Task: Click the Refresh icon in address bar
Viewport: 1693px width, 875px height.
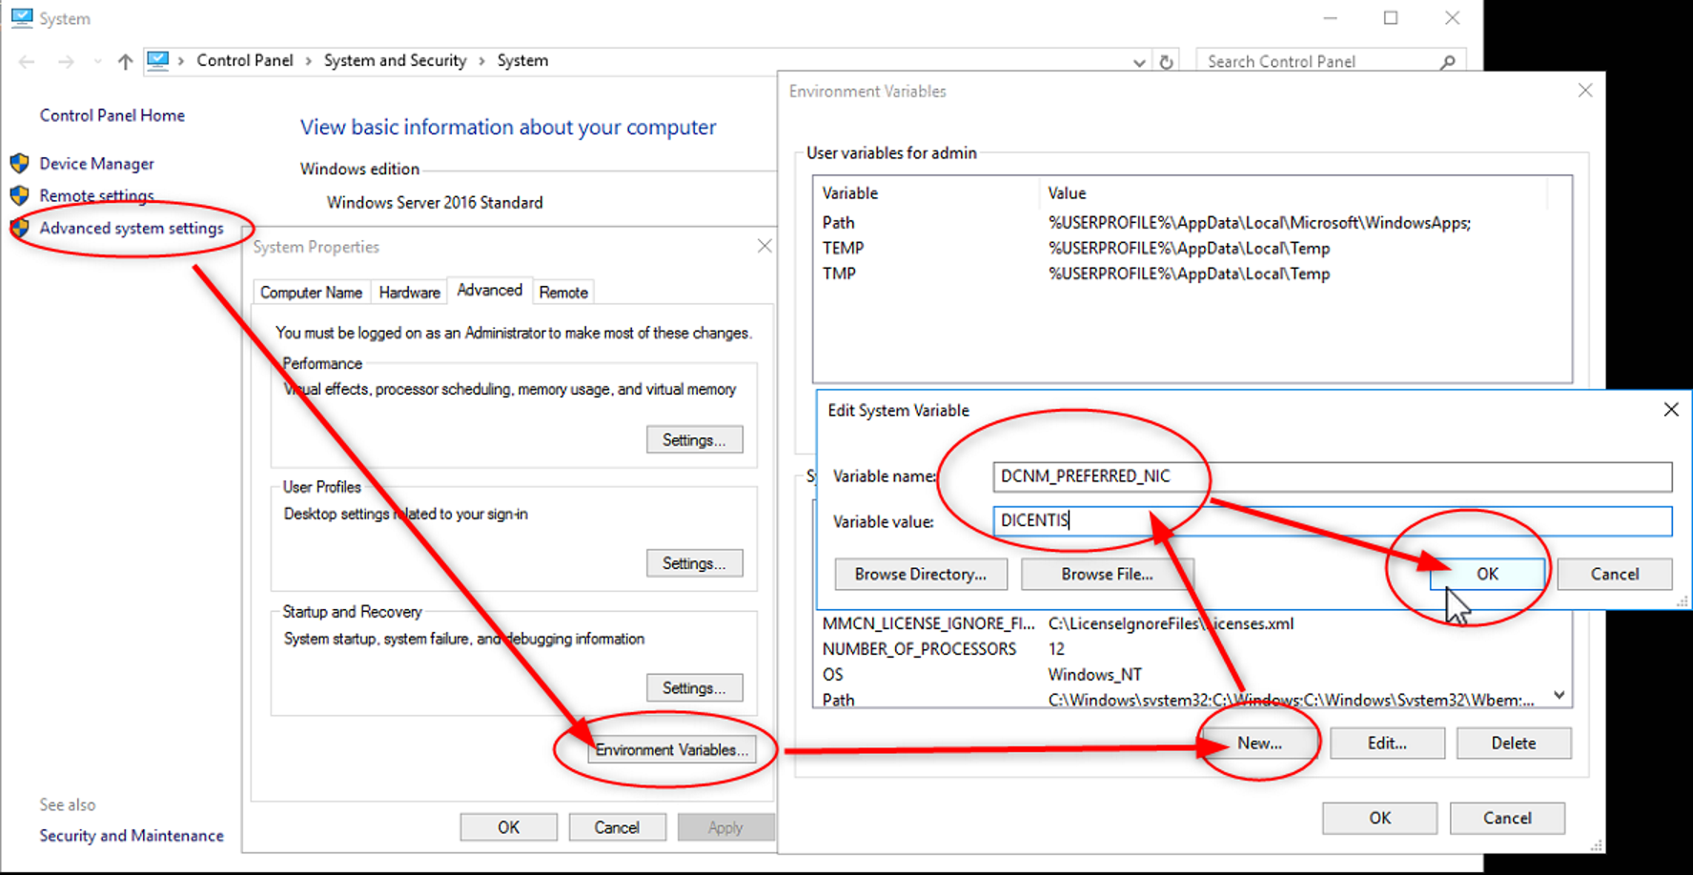Action: pyautogui.click(x=1166, y=62)
